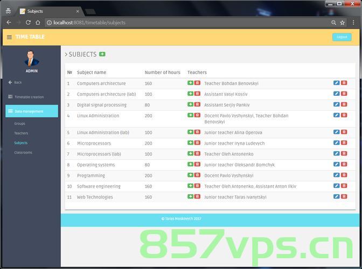Add teacher to Programming subject
The height and width of the screenshot is (269, 362).
(190, 175)
